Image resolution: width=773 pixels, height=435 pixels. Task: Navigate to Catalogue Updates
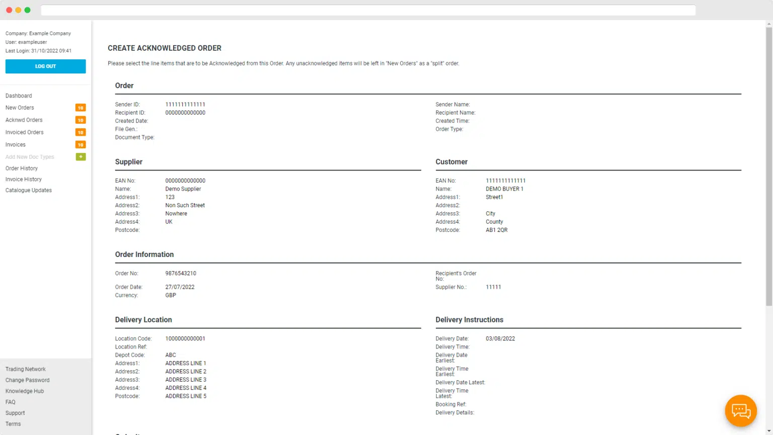29,191
